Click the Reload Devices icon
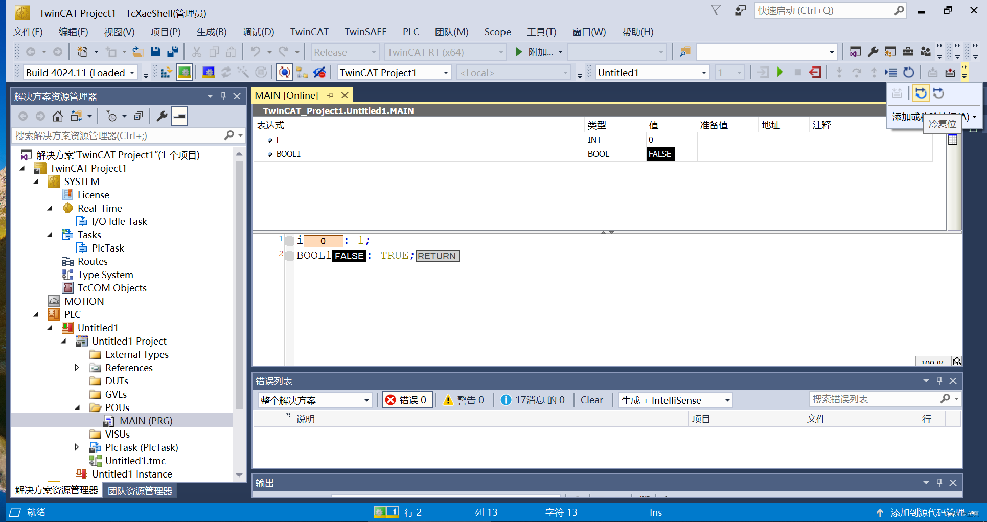987x522 pixels. [x=226, y=73]
